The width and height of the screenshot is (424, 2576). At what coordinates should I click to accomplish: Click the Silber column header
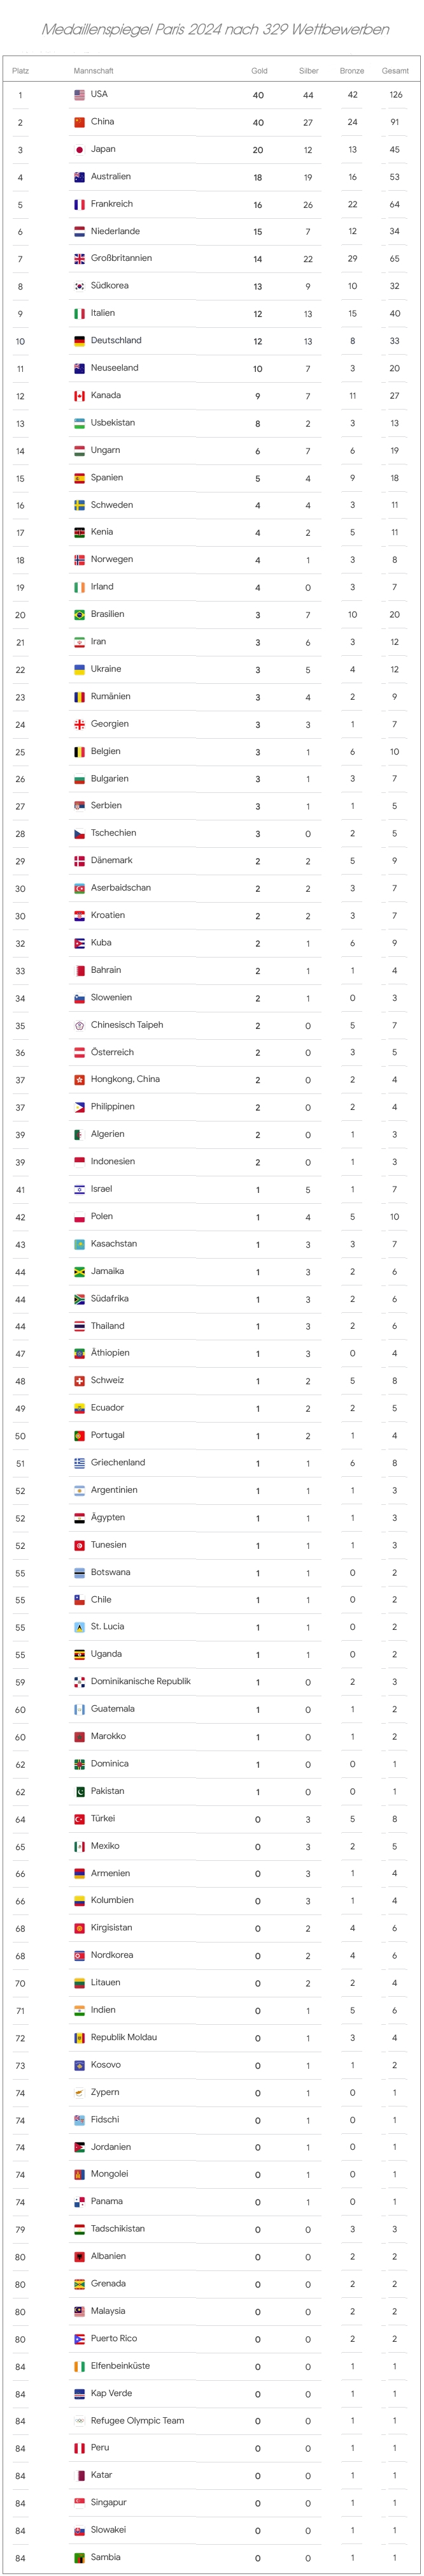pos(308,71)
